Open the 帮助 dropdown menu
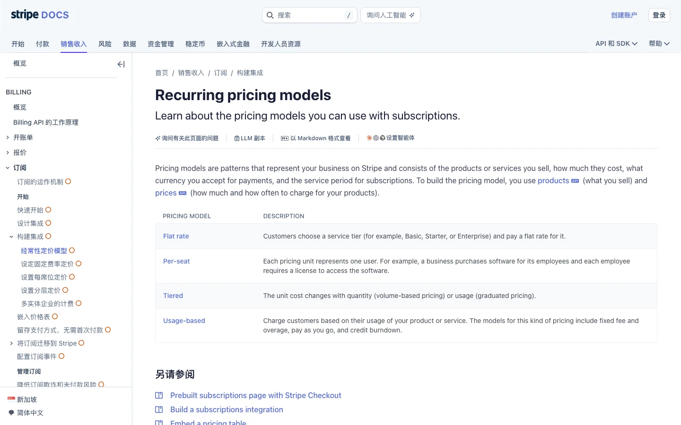This screenshot has height=425, width=681. tap(659, 43)
